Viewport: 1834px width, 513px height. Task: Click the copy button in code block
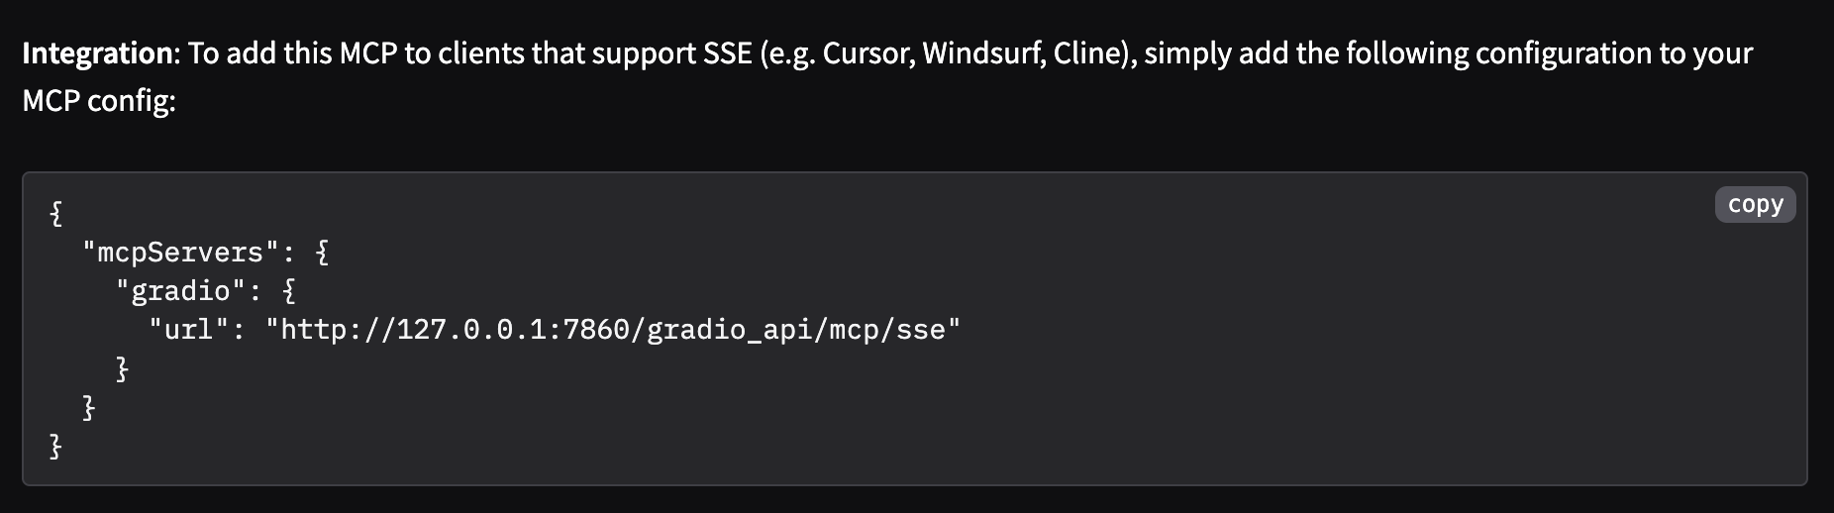click(x=1755, y=204)
